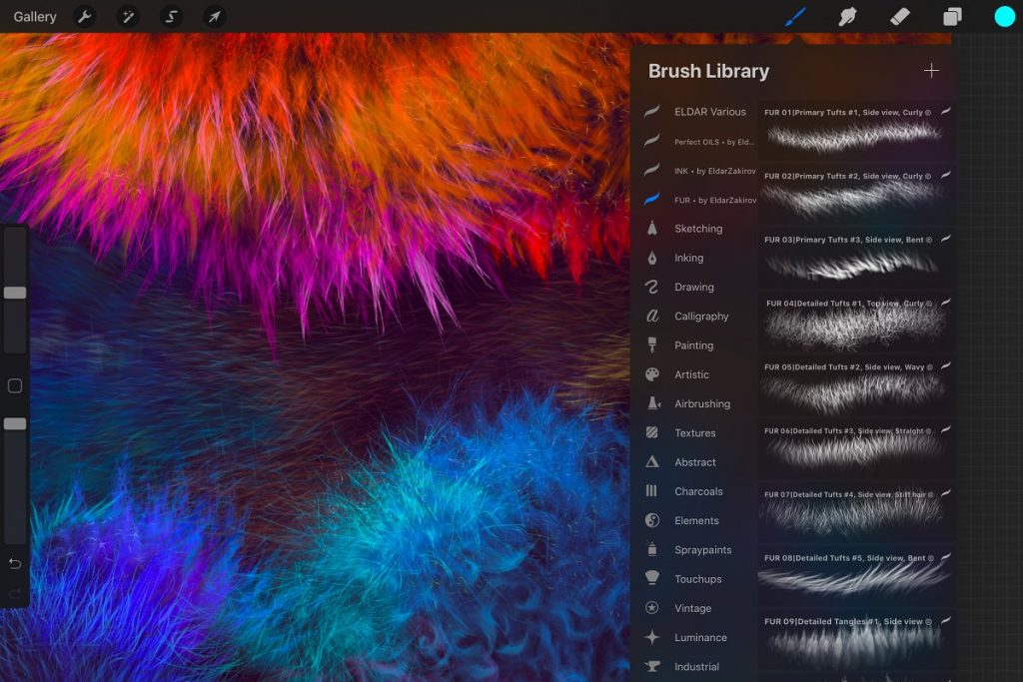The image size is (1023, 682).
Task: Choose FUR 09 Detailed Tangles #1 brush
Action: pyautogui.click(x=855, y=640)
